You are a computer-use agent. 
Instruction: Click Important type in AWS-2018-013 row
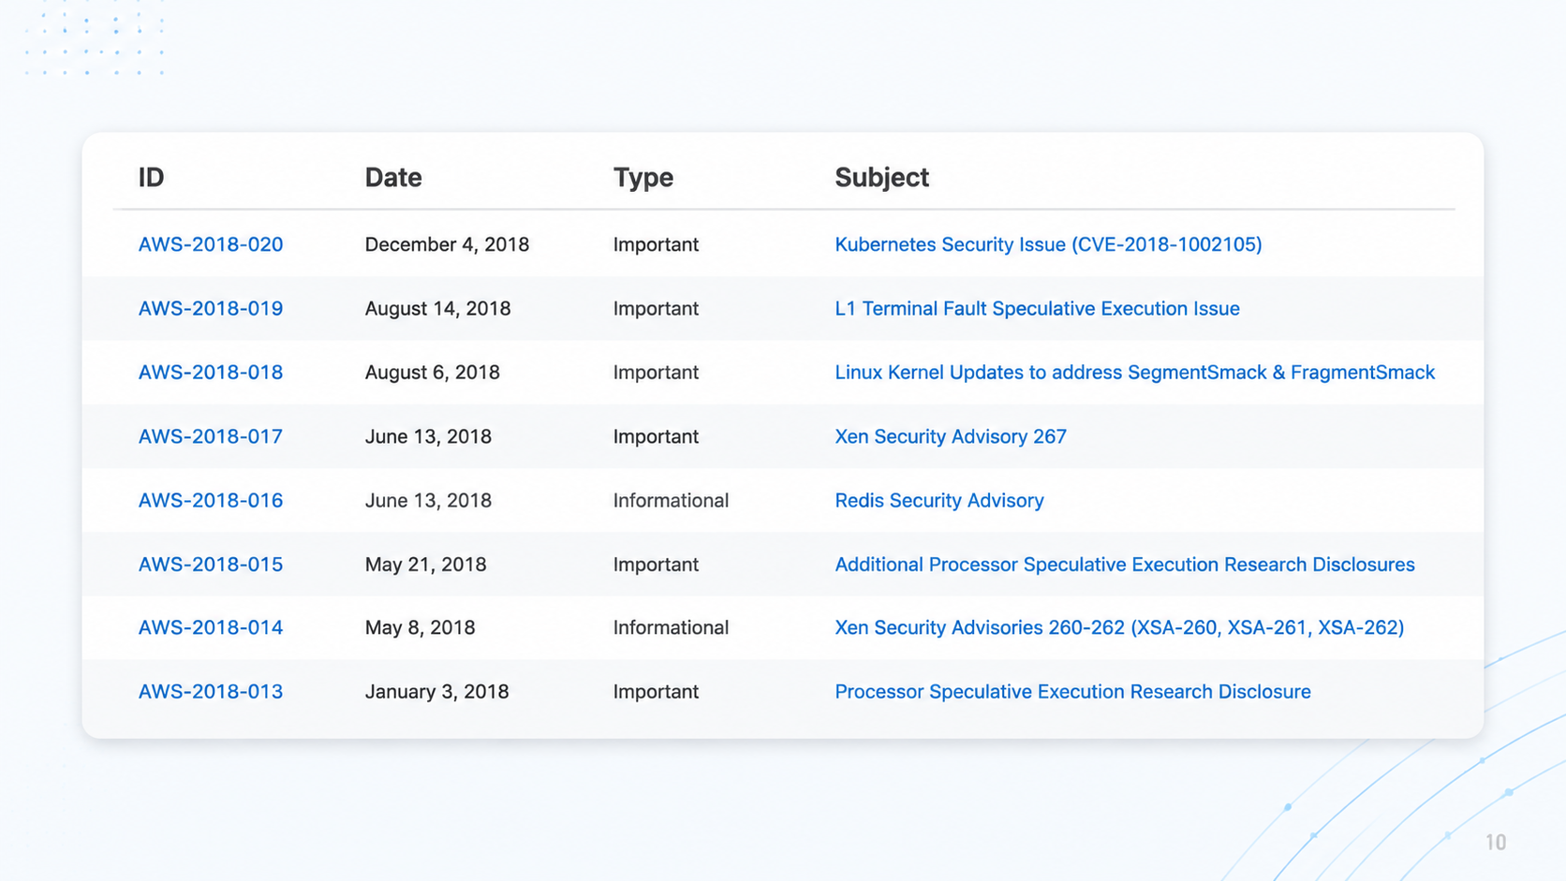click(656, 691)
